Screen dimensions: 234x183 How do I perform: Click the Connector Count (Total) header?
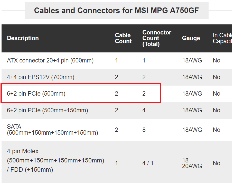click(x=157, y=38)
